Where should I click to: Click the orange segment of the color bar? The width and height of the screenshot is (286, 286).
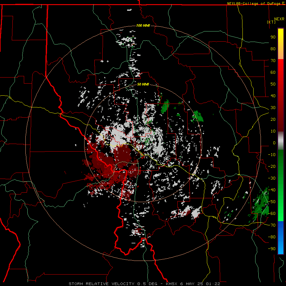tap(281, 54)
